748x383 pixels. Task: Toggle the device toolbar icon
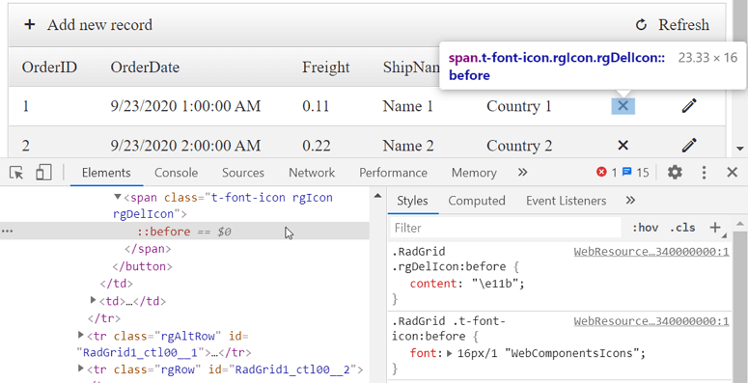coord(43,172)
